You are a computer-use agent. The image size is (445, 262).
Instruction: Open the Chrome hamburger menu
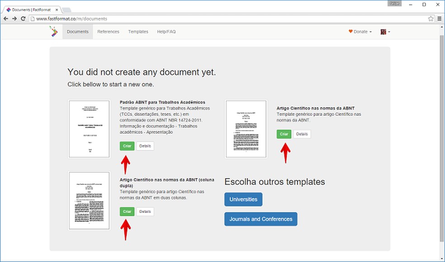click(x=439, y=19)
